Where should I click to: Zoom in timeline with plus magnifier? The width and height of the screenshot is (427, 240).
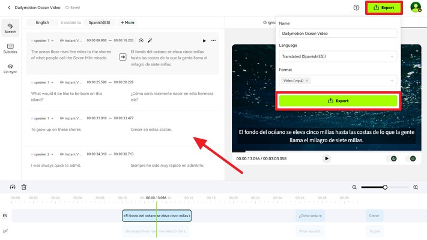(416, 187)
